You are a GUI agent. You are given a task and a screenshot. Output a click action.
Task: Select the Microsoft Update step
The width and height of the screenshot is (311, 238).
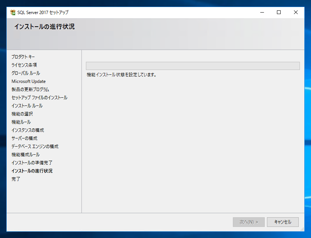pos(29,81)
